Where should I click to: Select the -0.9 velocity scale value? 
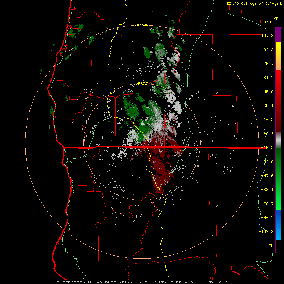269,134
